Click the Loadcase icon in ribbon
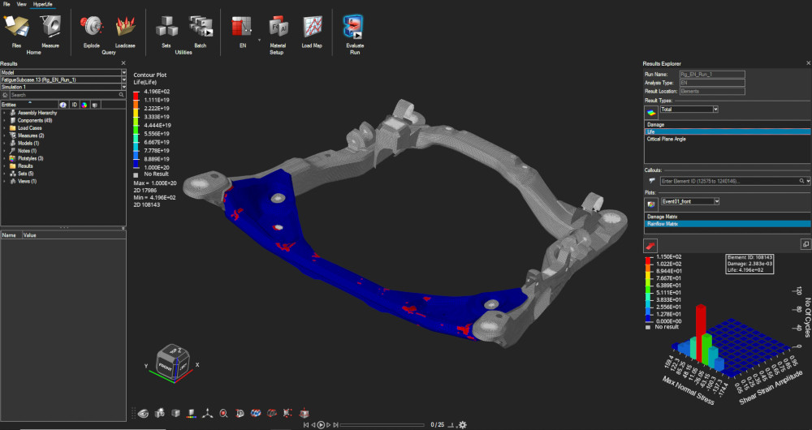The image size is (812, 430). [x=125, y=28]
